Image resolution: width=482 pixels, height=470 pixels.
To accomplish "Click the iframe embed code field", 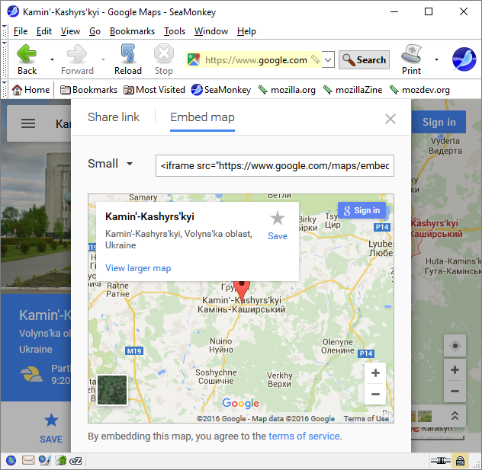I will pos(275,166).
